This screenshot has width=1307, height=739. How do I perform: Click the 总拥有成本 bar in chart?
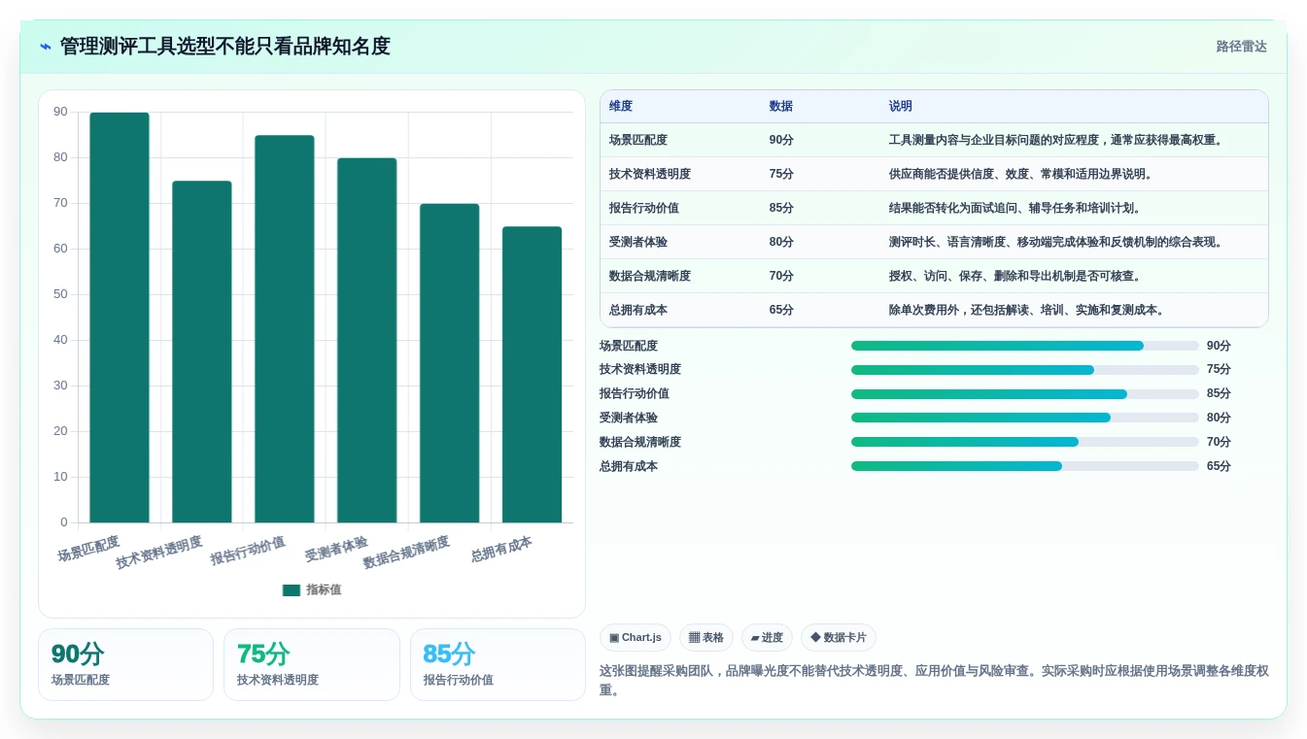click(533, 375)
